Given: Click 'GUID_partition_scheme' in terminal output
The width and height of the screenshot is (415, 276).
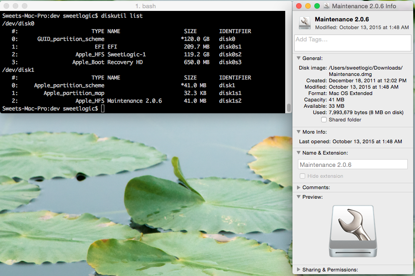Looking at the screenshot, I should [71, 39].
